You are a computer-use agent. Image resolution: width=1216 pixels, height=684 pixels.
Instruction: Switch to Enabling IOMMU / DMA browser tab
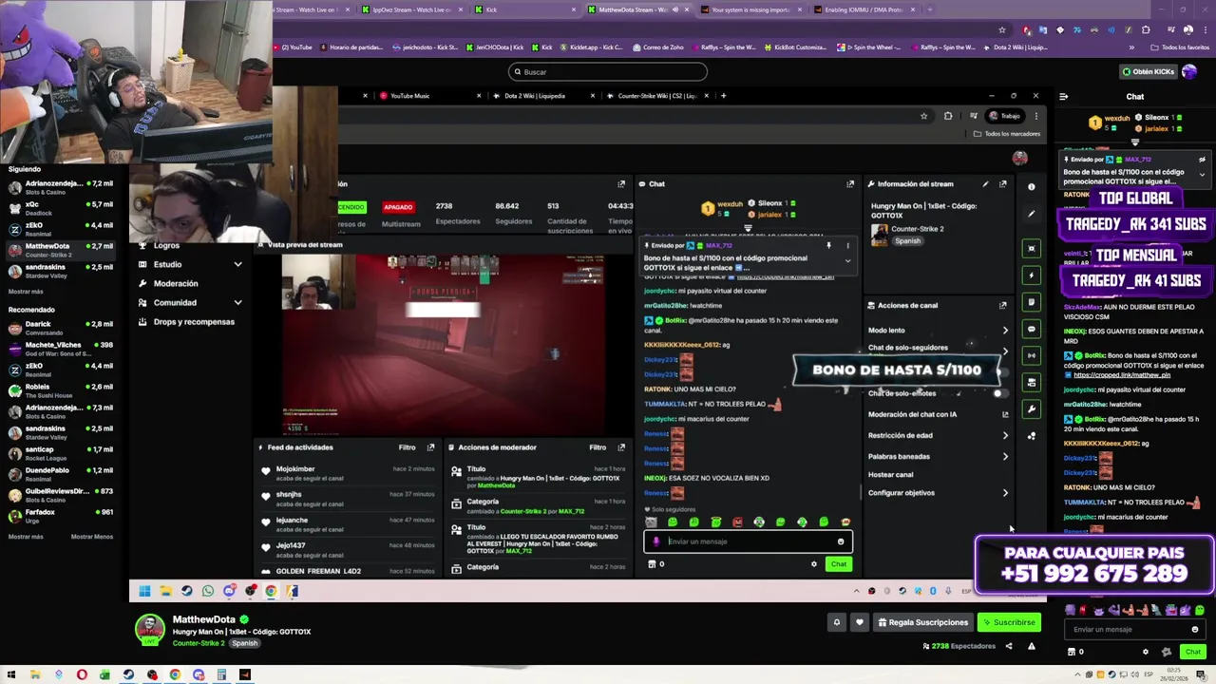tap(865, 9)
